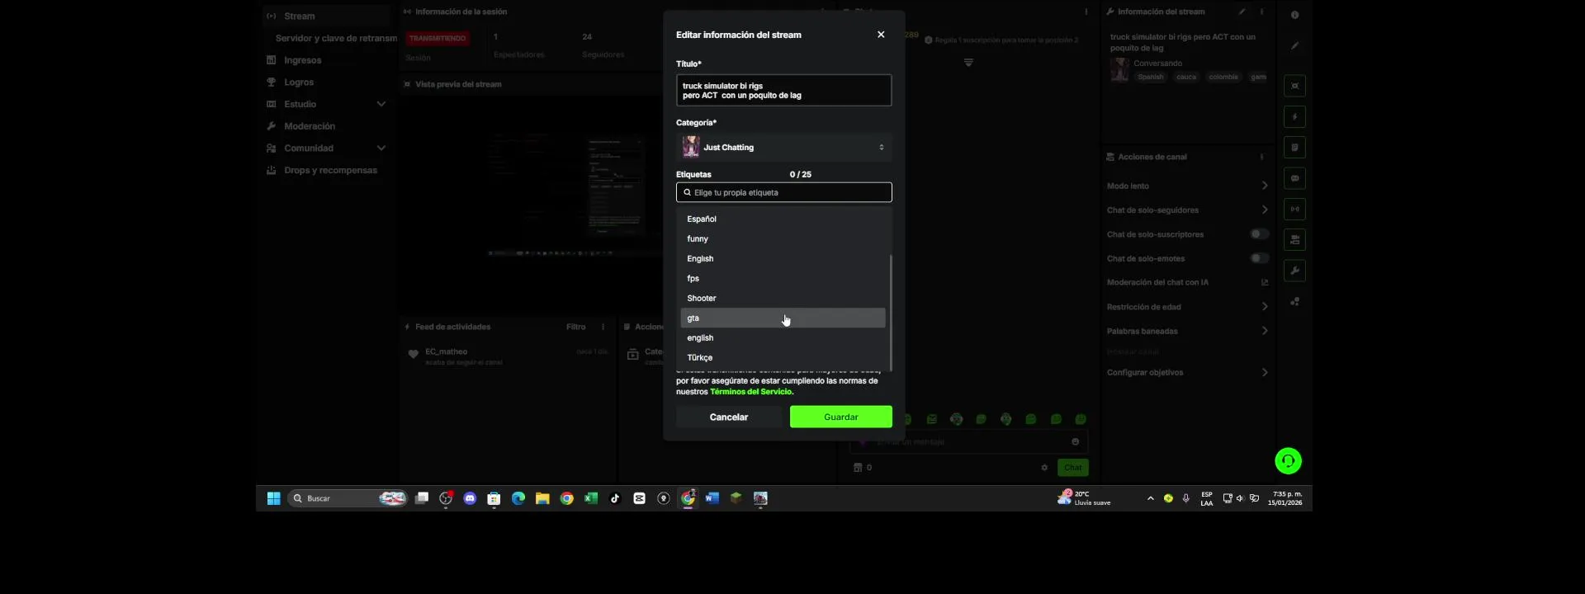The width and height of the screenshot is (1585, 594).
Task: Open the Términos del Servicio link
Action: [750, 392]
